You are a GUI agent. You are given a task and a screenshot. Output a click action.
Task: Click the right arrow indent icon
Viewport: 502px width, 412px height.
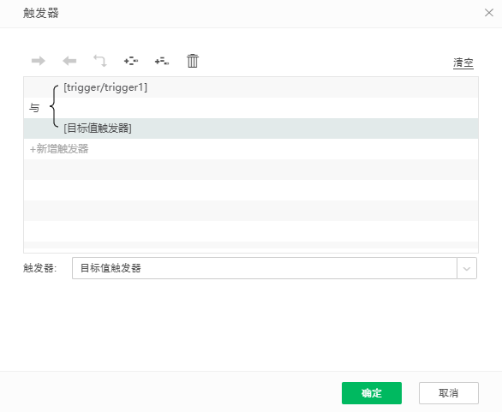point(39,61)
